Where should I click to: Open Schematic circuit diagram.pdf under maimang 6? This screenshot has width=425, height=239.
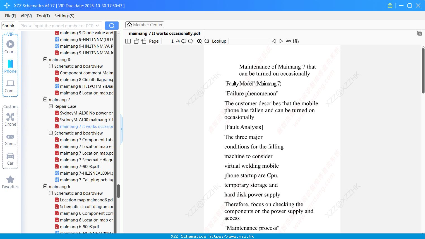(x=84, y=206)
